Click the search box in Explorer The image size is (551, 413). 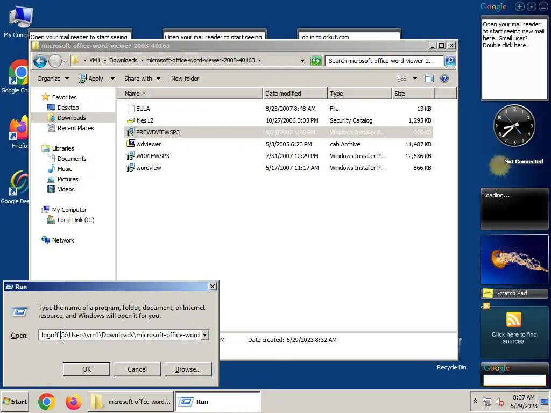(x=384, y=61)
